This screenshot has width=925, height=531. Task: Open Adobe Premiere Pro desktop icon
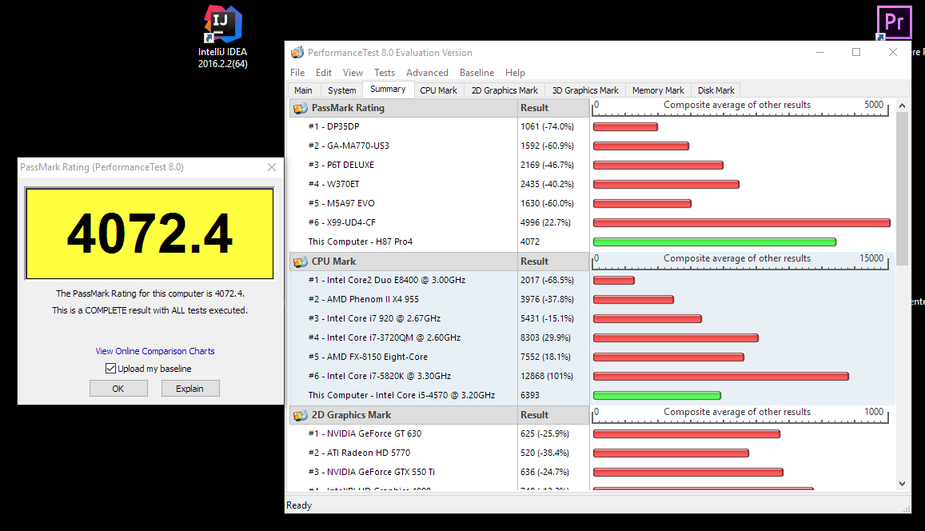pos(894,22)
